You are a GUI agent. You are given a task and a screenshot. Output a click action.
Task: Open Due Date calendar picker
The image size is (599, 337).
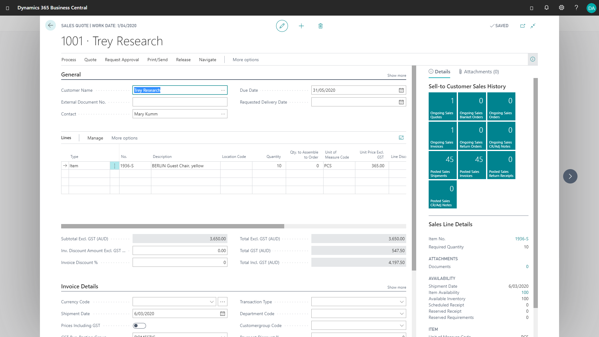point(401,90)
